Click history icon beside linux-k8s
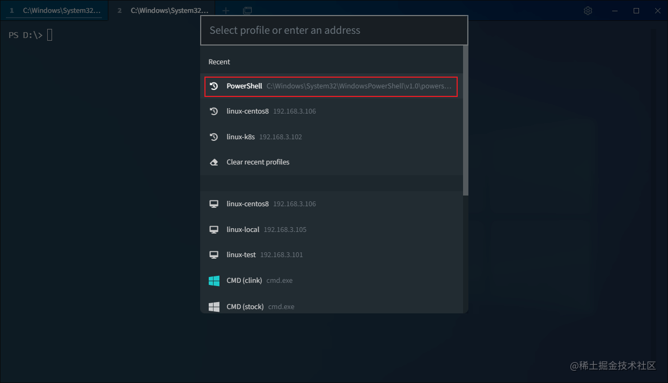Image resolution: width=668 pixels, height=383 pixels. coord(214,137)
